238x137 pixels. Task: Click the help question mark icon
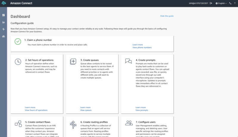pyautogui.click(x=235, y=3)
